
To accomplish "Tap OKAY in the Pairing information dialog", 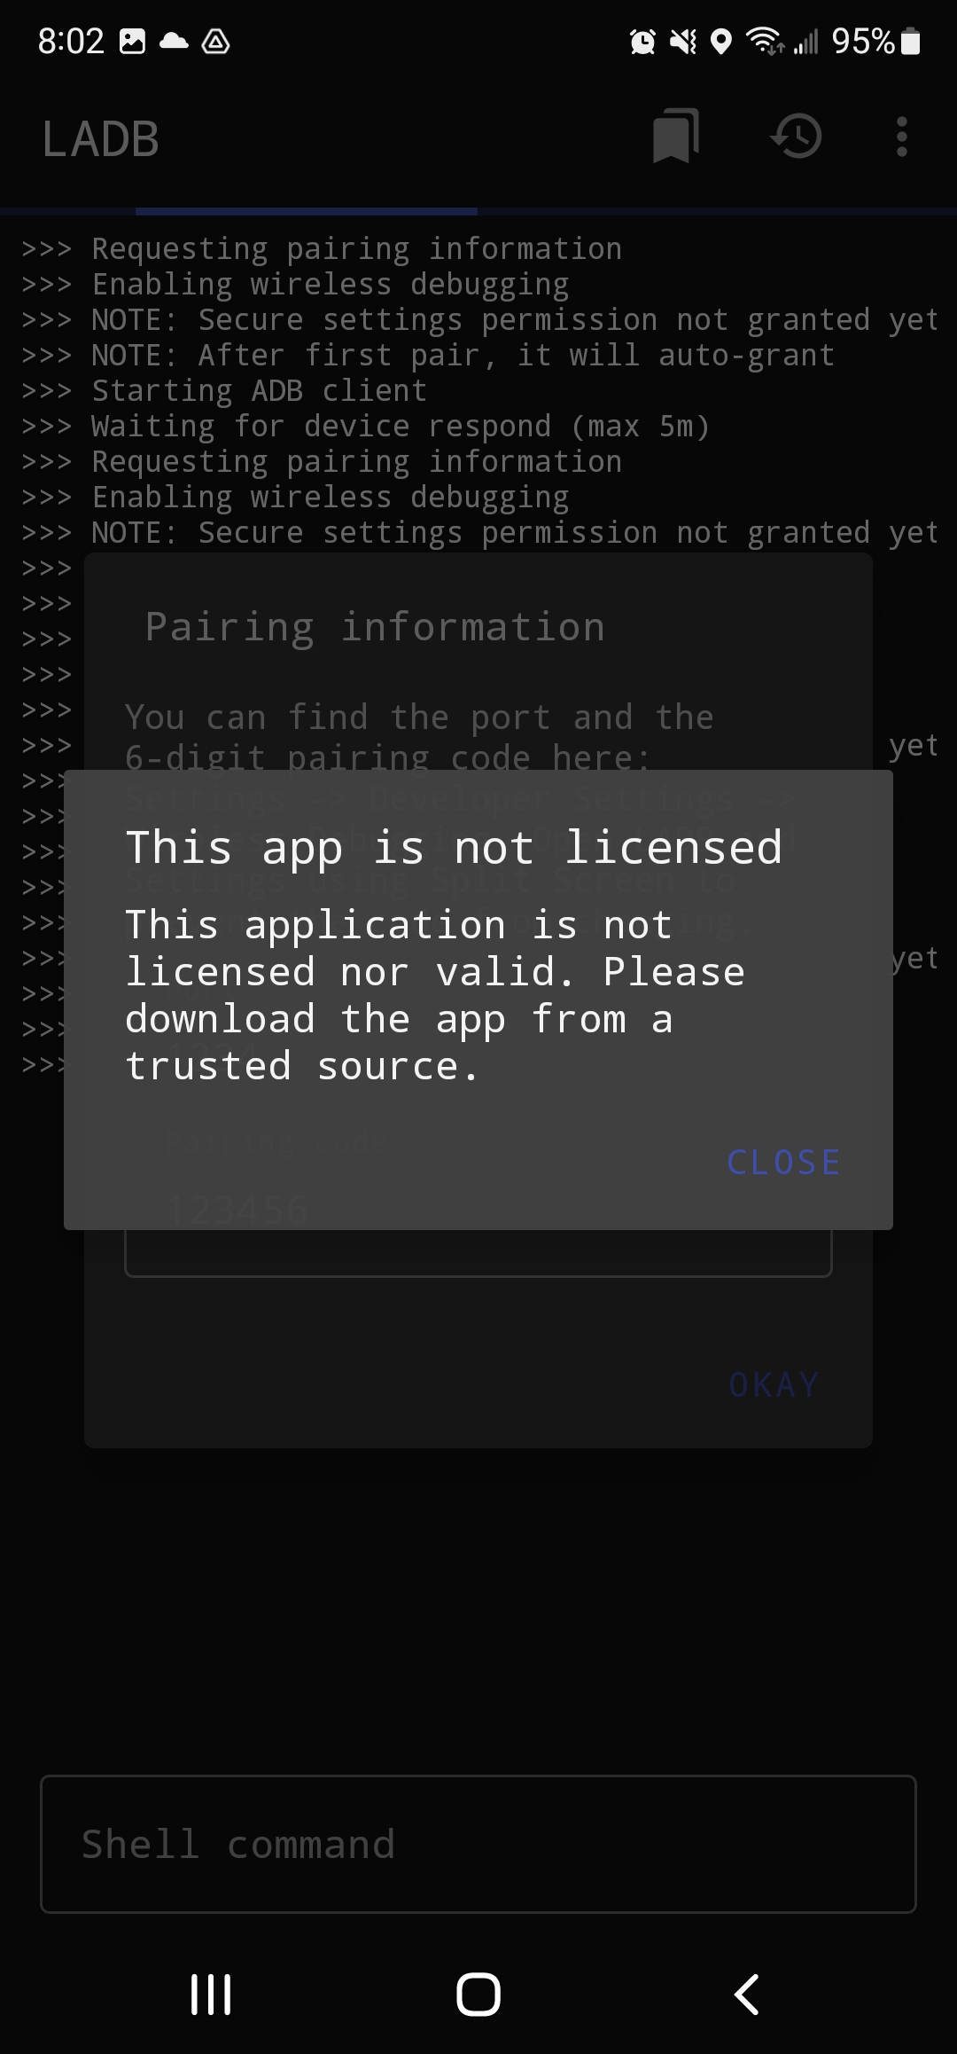I will [774, 1384].
